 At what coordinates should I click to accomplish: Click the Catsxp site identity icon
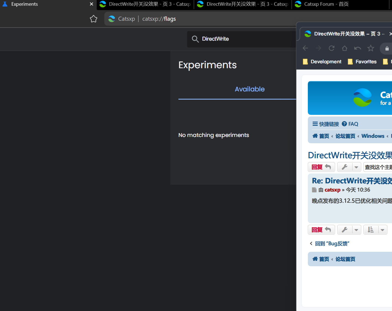pyautogui.click(x=112, y=19)
